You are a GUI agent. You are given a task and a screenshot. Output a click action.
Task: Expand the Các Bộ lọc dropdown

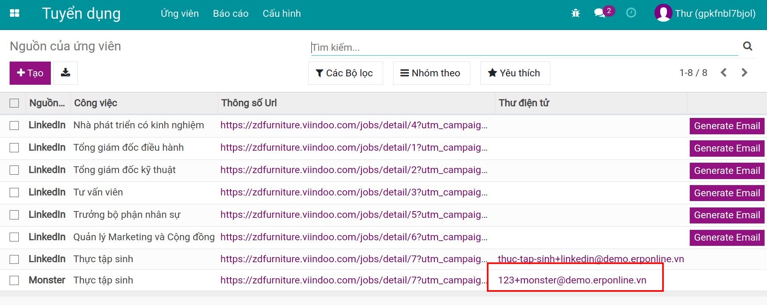pyautogui.click(x=345, y=73)
